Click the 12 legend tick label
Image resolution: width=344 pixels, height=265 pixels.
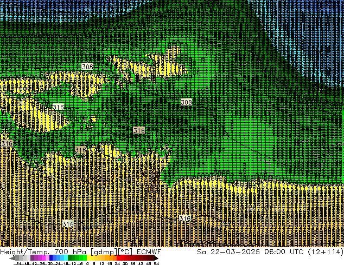pos(102,264)
